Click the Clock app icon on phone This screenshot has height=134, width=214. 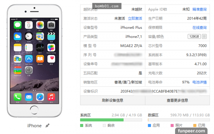pos(29,36)
